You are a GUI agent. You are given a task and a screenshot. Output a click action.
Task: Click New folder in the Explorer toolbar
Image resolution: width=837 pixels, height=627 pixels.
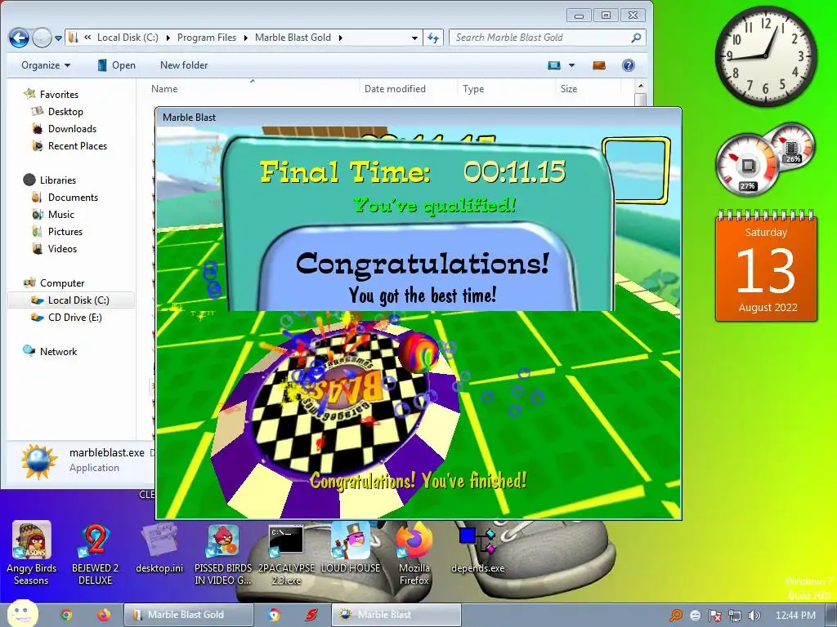184,65
